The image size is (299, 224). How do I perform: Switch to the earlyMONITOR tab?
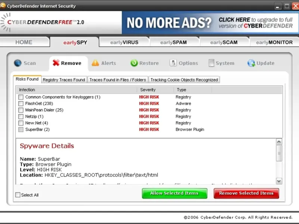click(274, 42)
